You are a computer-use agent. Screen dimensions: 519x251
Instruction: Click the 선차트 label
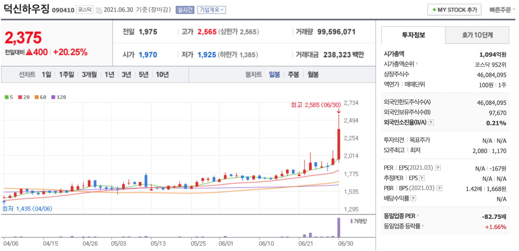(x=27, y=75)
